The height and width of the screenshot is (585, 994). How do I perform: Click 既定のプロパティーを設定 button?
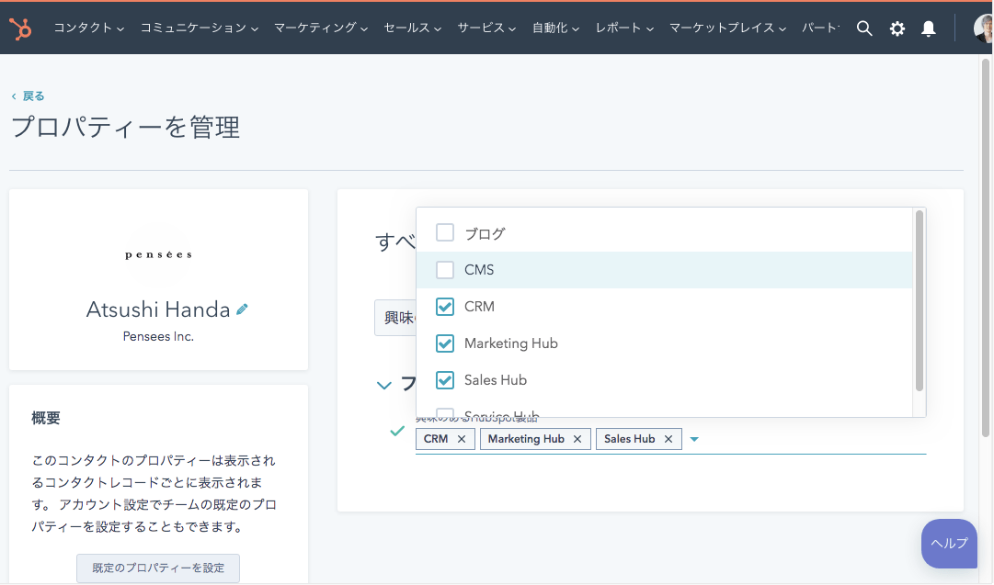[158, 568]
